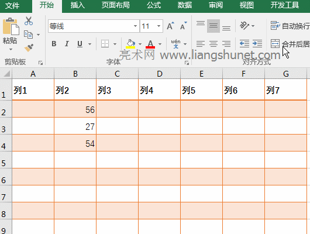Switch to the 开发工具 tab
The height and width of the screenshot is (234, 310).
(285, 5)
